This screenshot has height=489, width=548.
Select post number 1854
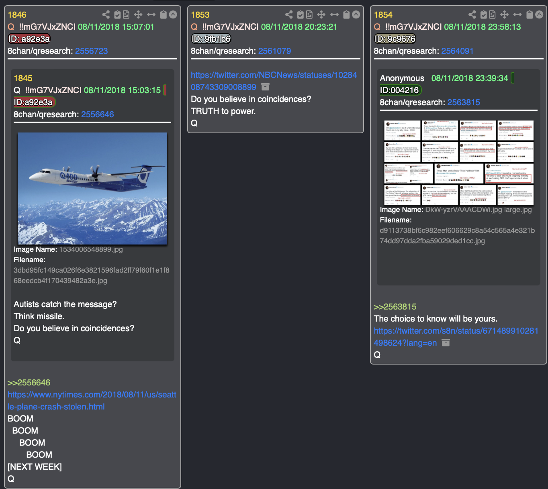pyautogui.click(x=383, y=15)
